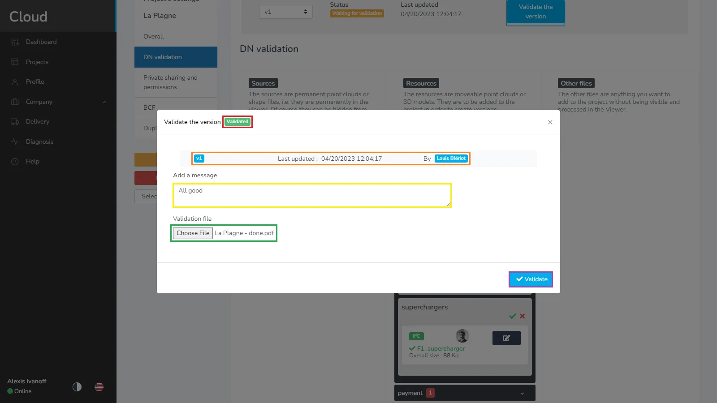Image resolution: width=717 pixels, height=403 pixels.
Task: Click the Add a message textarea
Action: [312, 195]
